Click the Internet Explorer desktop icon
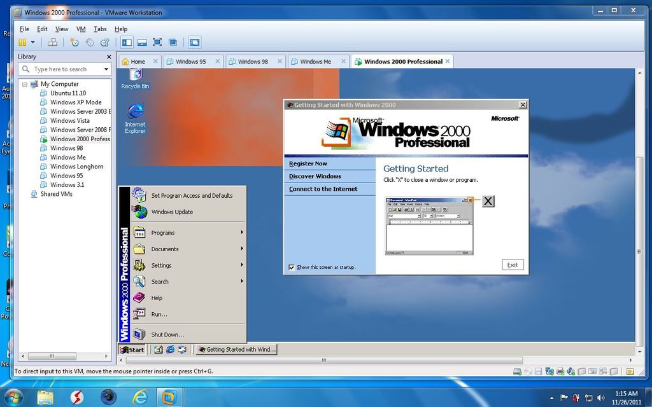 [135, 118]
